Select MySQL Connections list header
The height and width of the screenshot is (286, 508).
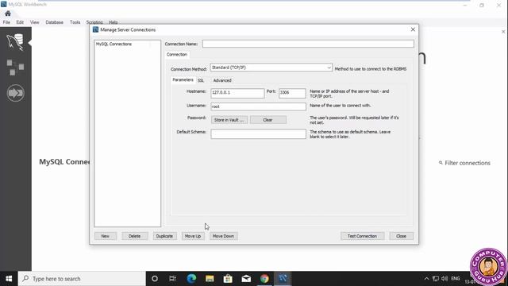[114, 44]
